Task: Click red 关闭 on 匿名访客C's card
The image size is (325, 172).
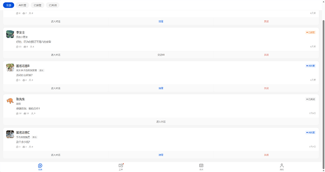Action: (266, 155)
